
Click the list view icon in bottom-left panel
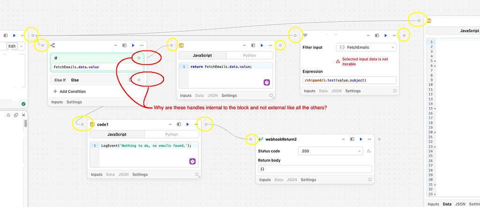[8, 115]
